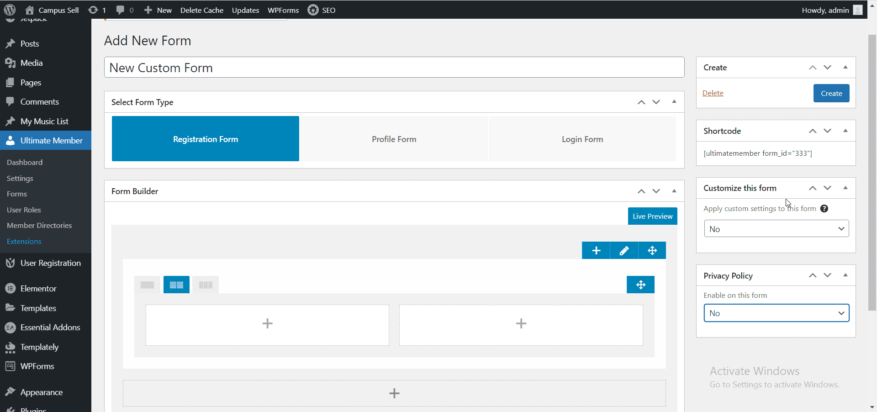
Task: Open Ultimate Member menu
Action: pos(46,141)
